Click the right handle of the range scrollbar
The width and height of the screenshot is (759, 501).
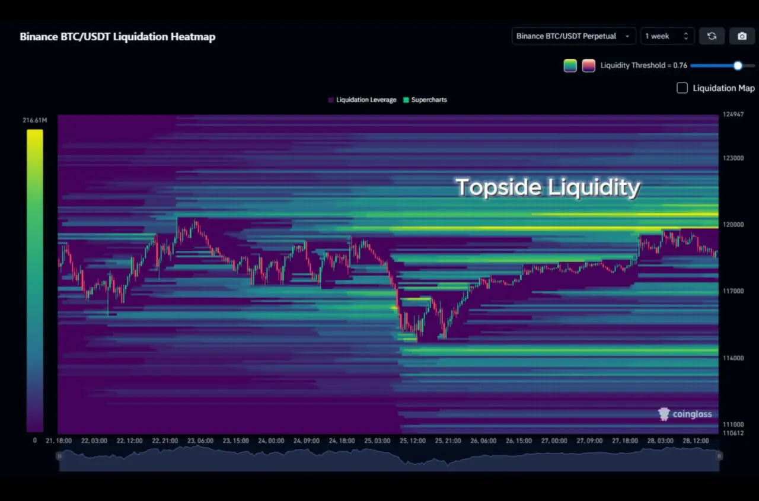(719, 456)
